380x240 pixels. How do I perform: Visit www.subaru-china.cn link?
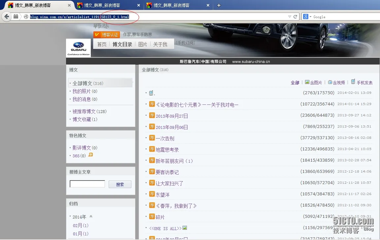pos(251,61)
